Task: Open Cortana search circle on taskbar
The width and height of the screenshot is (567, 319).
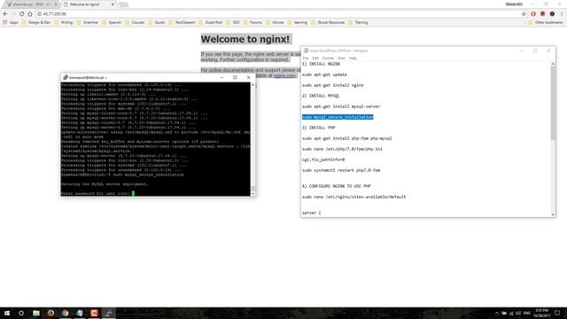Action: [x=21, y=313]
